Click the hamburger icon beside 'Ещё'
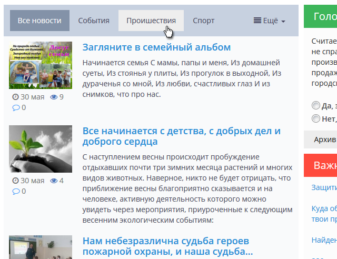The image size is (337, 259). click(x=257, y=21)
